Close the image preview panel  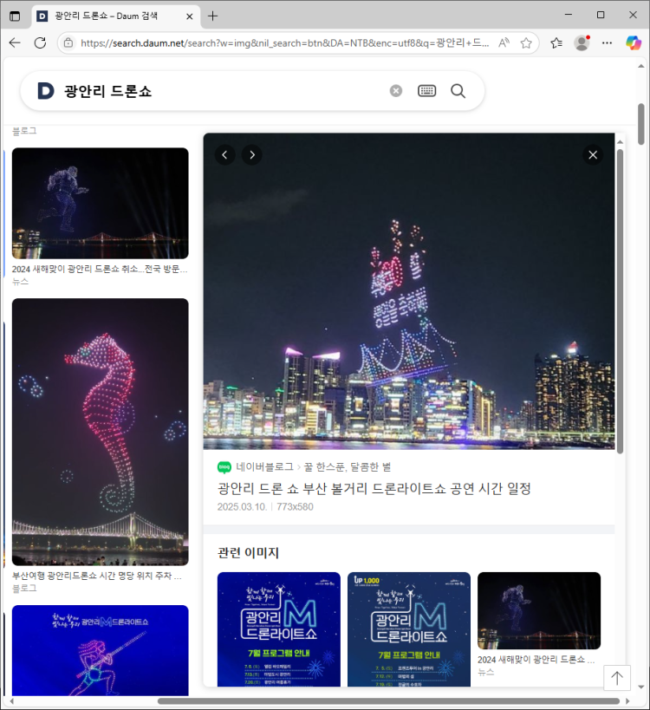point(593,155)
